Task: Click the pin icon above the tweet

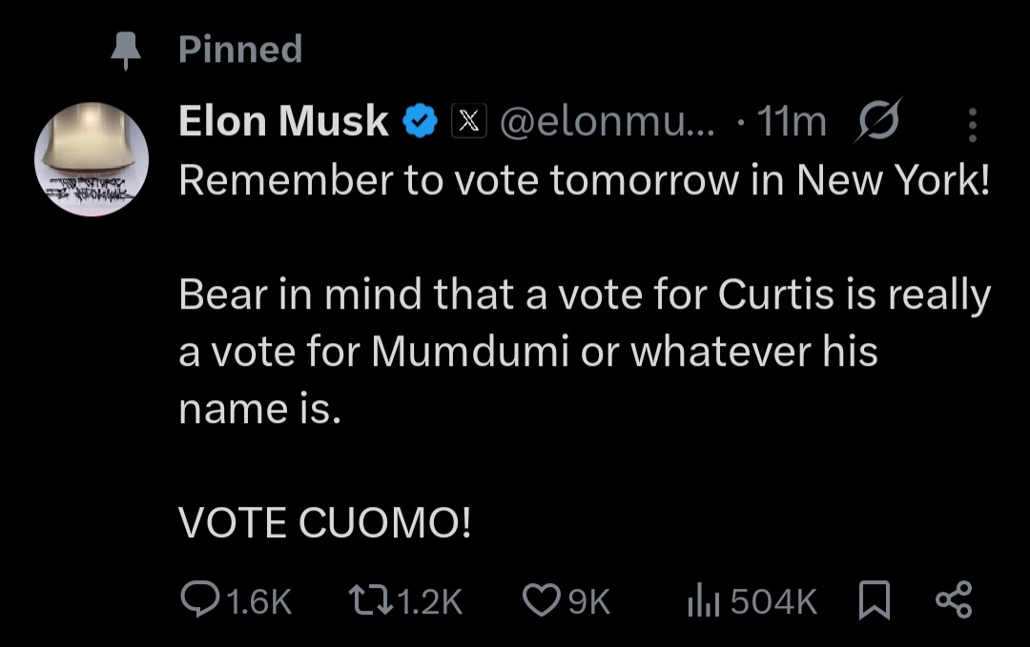Action: point(125,51)
